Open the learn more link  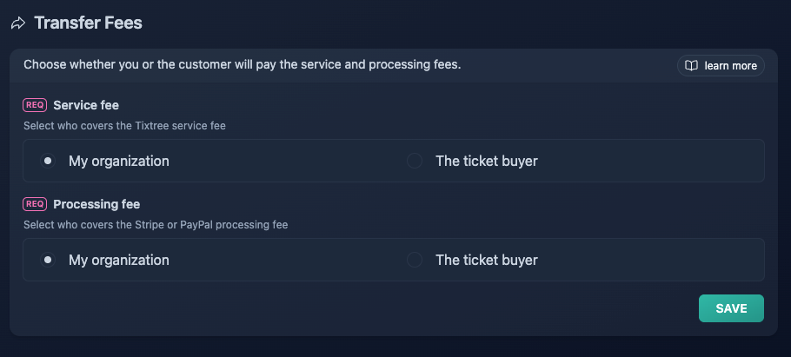[x=721, y=65]
